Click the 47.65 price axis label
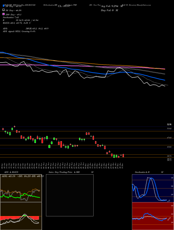 pyautogui.click(x=169, y=138)
